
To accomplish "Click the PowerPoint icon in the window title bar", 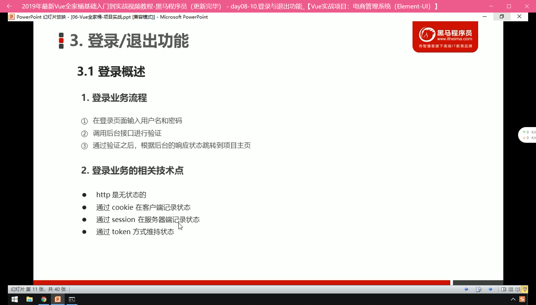I will (x=12, y=17).
